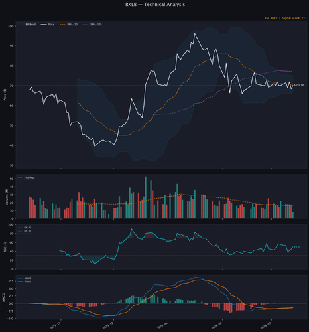Click the '7.5' tick on the MACD axis
Viewport: 309px width, 332px height.
pyautogui.click(x=11, y=281)
